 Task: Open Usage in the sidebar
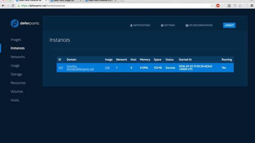point(15,66)
